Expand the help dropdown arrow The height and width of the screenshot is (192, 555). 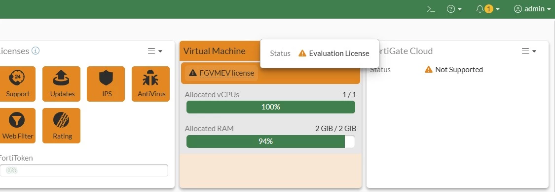click(460, 9)
